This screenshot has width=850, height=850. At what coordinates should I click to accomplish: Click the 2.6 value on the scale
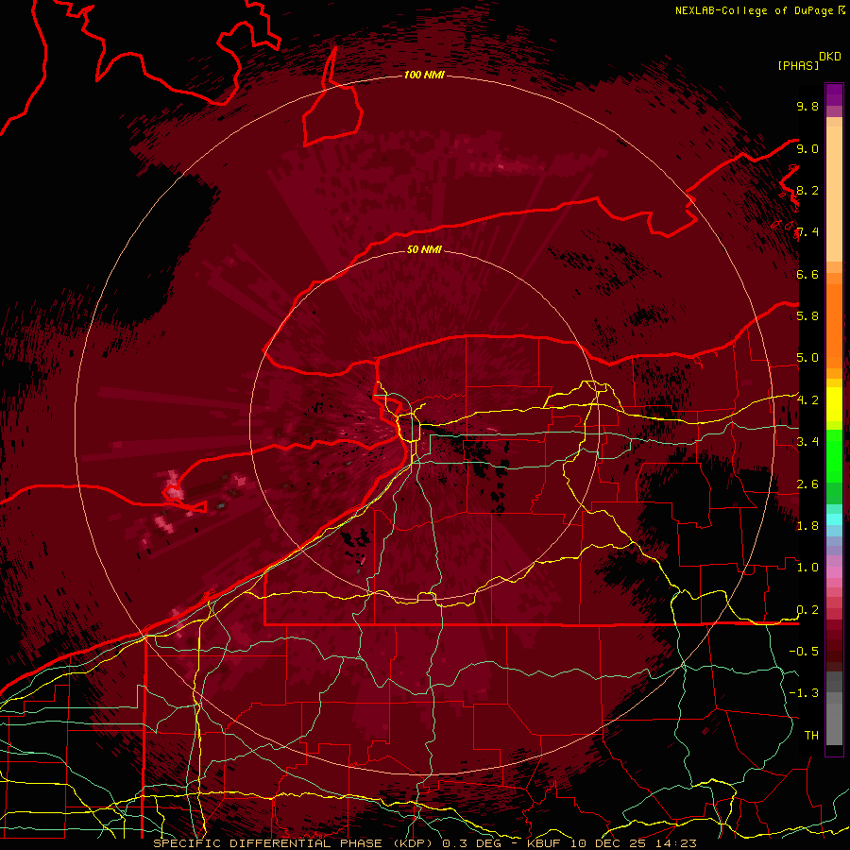[x=807, y=484]
